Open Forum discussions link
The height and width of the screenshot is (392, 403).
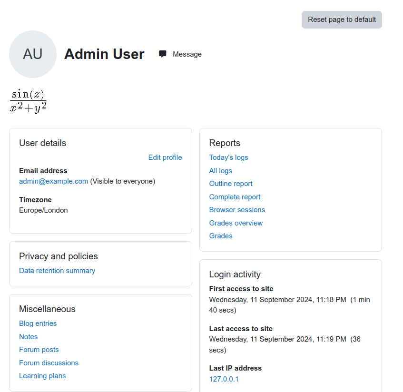[x=49, y=363]
